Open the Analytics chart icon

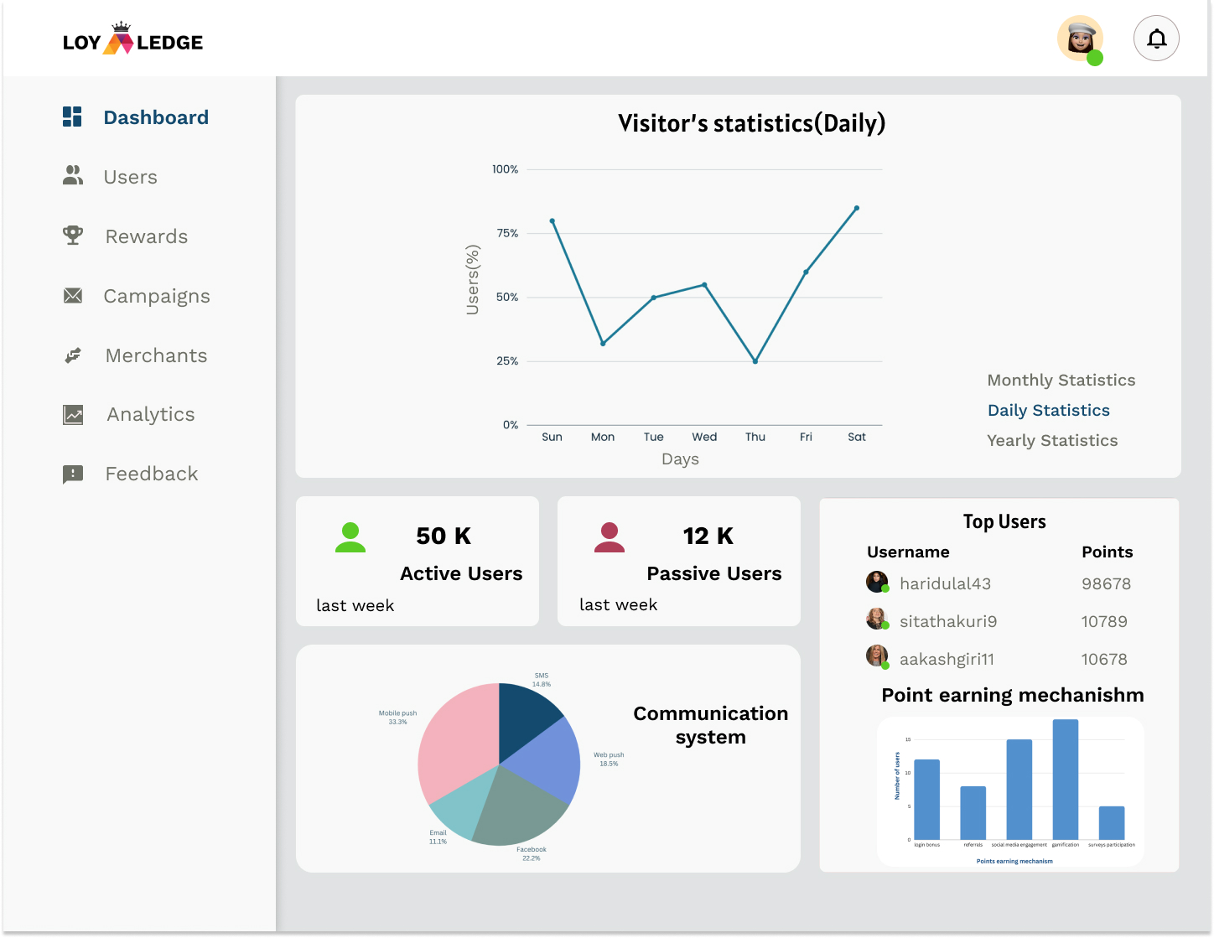point(73,415)
